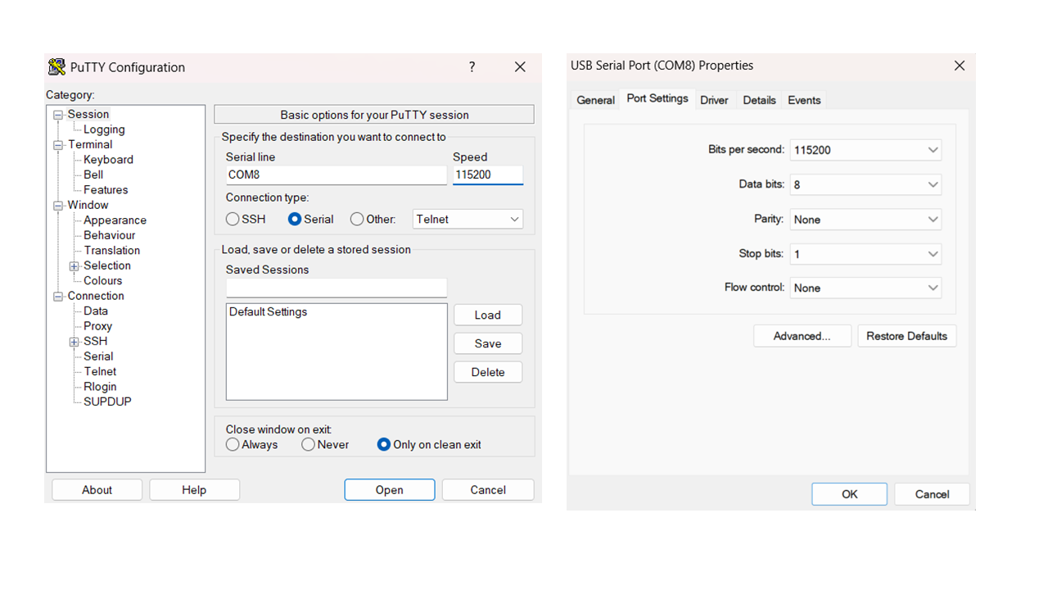
Task: Click the Advanced... button in Port Settings
Action: tap(802, 336)
